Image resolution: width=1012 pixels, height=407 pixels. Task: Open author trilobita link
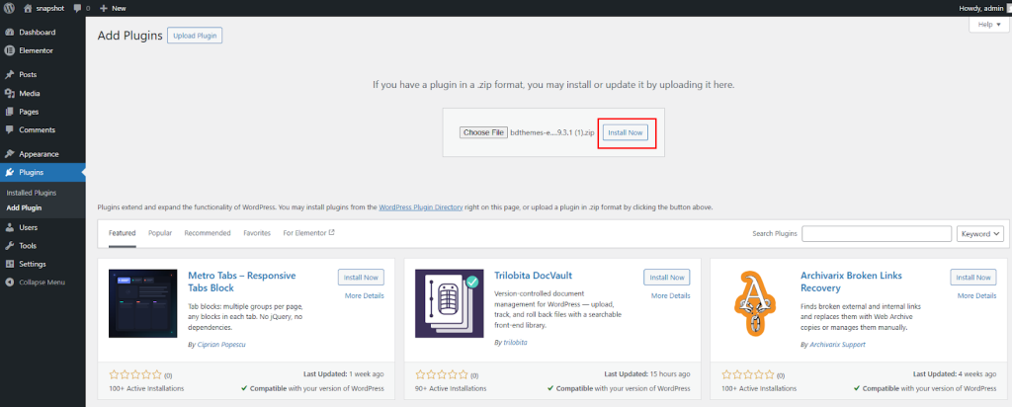pos(515,343)
